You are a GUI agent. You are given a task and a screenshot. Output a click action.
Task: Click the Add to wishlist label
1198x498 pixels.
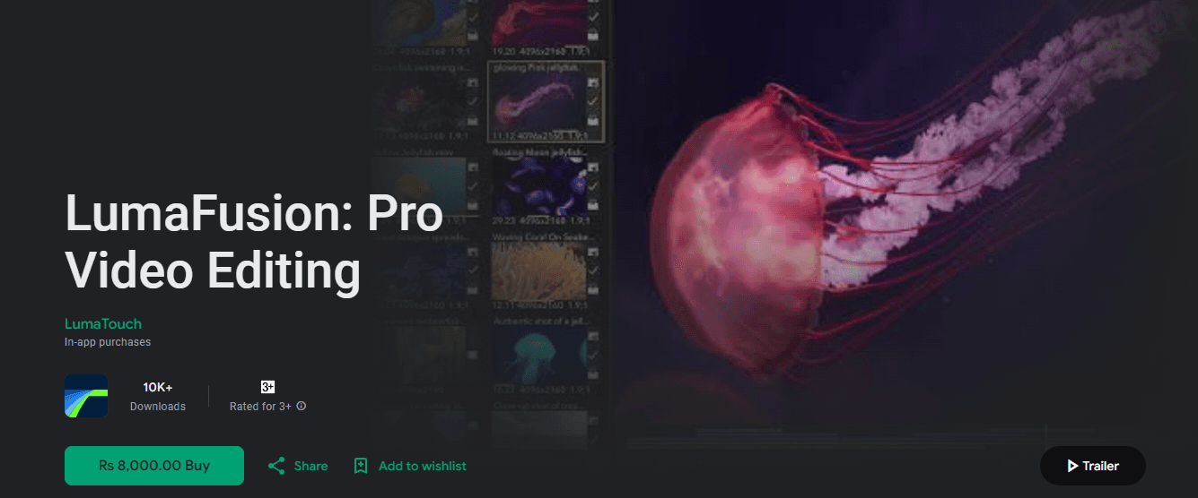[x=423, y=466]
